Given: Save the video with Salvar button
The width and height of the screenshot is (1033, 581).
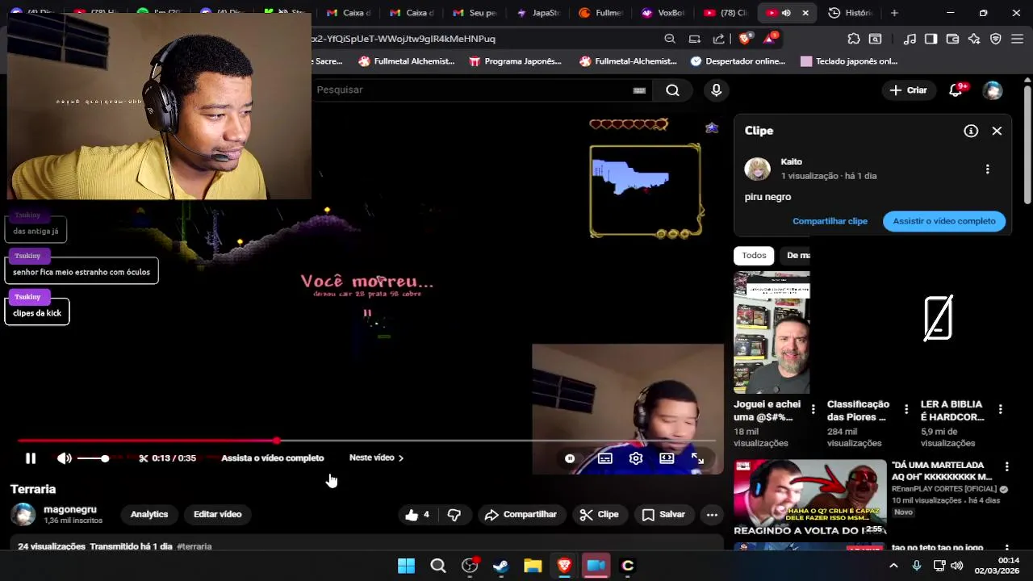Looking at the screenshot, I should [663, 514].
